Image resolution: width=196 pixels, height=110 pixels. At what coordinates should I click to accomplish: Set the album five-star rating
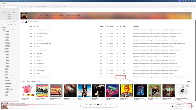[36, 22]
